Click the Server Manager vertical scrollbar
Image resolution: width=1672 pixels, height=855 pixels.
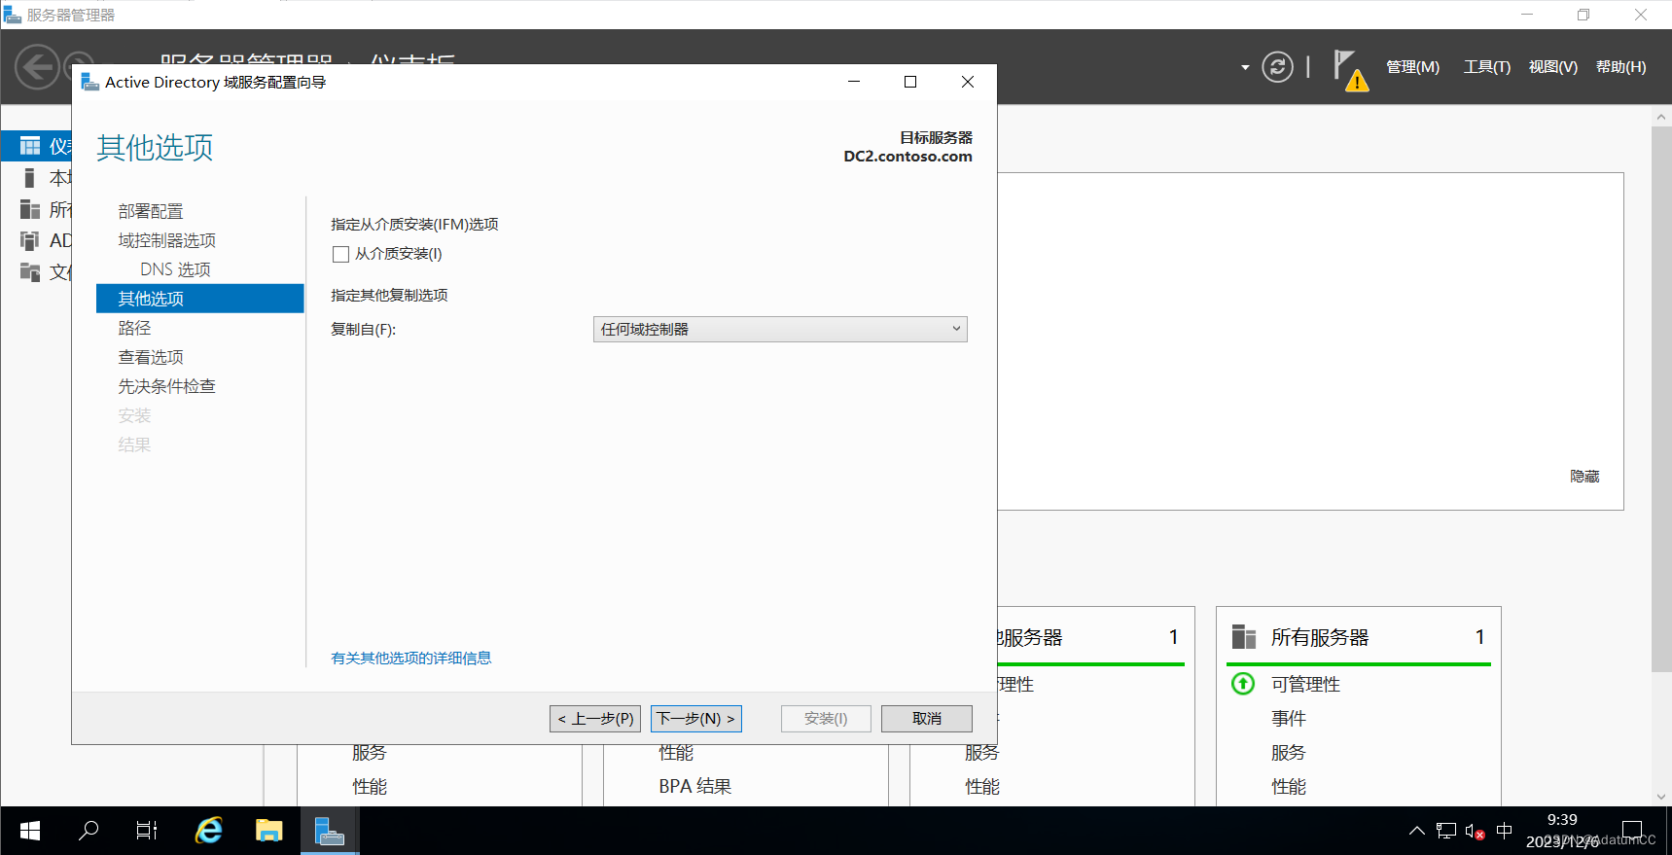pos(1661,399)
